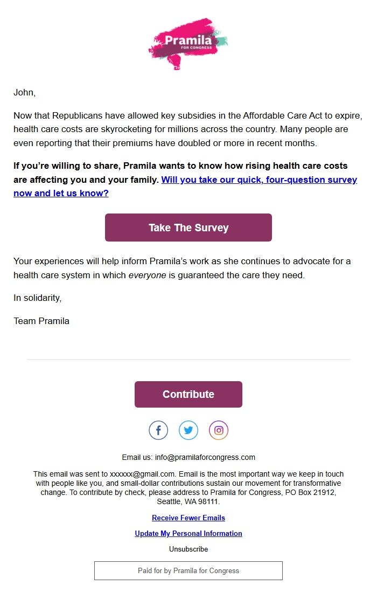Follow the underlined survey link in bold paragraph
This screenshot has height=592, width=377.
coord(258,180)
